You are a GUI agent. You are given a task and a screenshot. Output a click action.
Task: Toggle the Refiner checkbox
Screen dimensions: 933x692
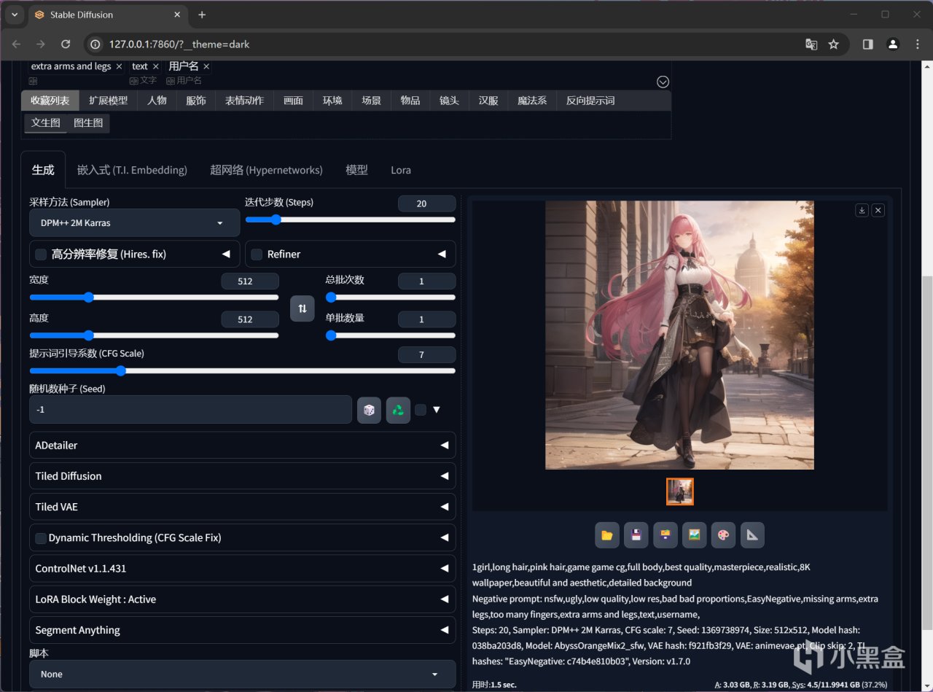pos(257,254)
